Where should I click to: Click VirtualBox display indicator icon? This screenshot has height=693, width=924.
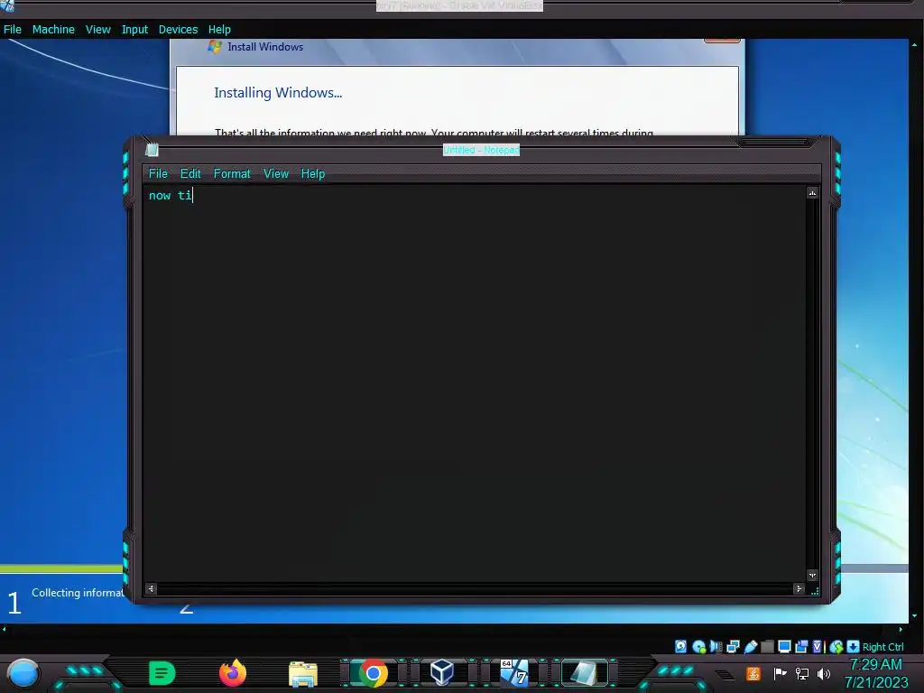784,647
